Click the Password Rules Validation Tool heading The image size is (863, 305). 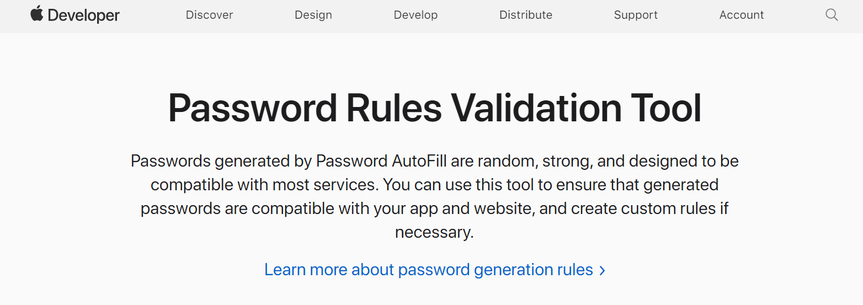point(435,108)
